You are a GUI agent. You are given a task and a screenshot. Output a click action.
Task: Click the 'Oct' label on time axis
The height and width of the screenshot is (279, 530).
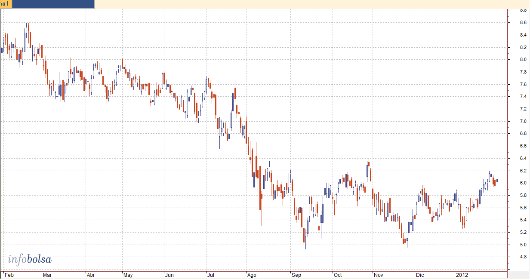338,274
